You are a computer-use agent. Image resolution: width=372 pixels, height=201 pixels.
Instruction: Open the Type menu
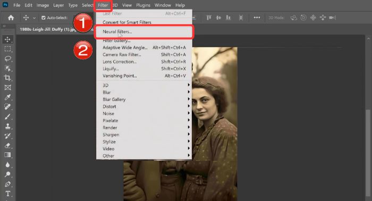point(73,5)
